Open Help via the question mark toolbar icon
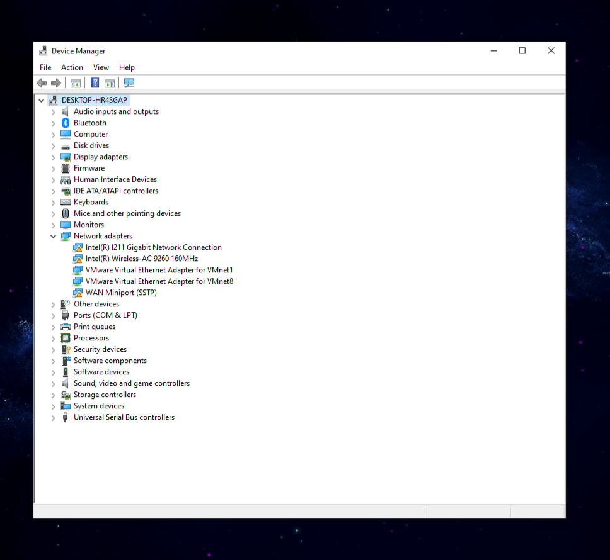 point(95,82)
